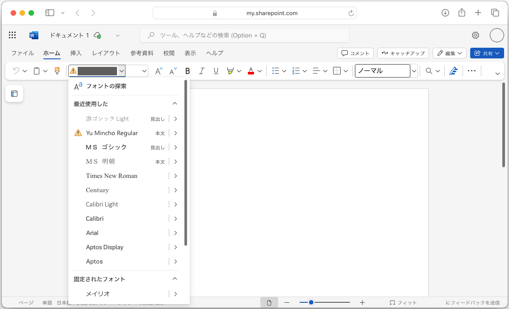Click the bullet list icon
Image resolution: width=509 pixels, height=309 pixels.
coord(275,71)
